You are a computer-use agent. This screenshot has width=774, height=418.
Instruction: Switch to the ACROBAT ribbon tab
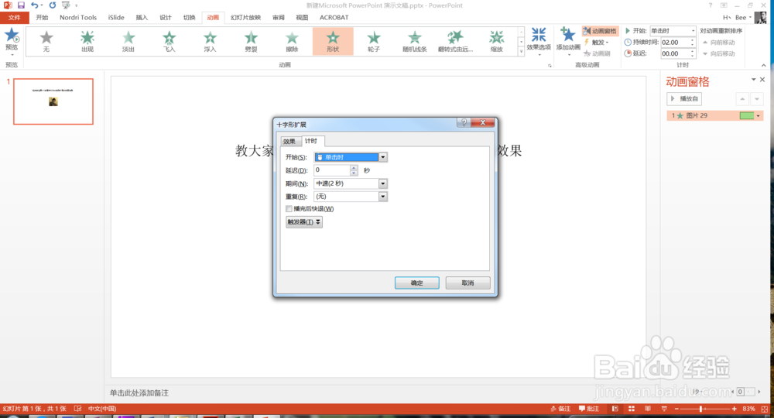[334, 17]
